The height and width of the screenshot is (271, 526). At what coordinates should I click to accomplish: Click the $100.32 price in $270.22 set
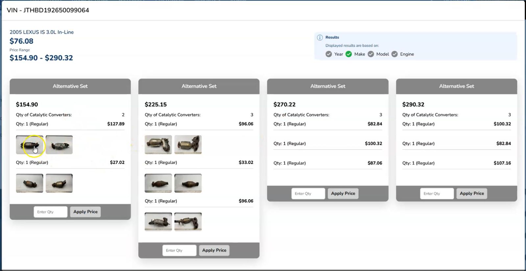pyautogui.click(x=374, y=144)
